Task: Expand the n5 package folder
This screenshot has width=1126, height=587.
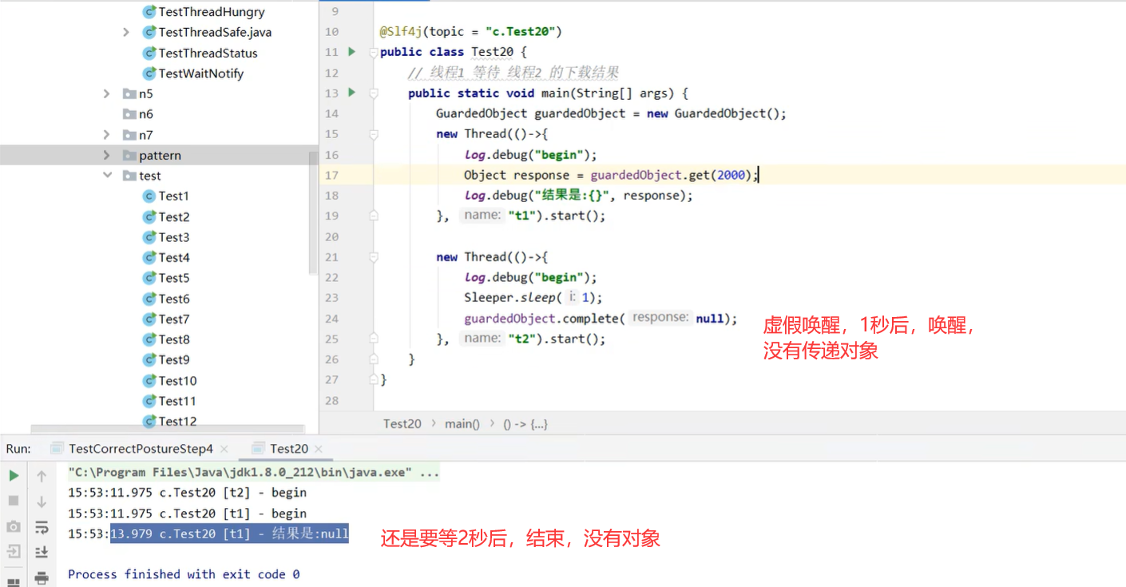Action: pyautogui.click(x=107, y=93)
